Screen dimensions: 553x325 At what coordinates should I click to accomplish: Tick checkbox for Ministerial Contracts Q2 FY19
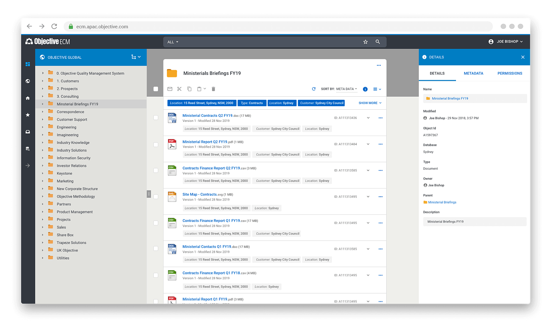(156, 118)
